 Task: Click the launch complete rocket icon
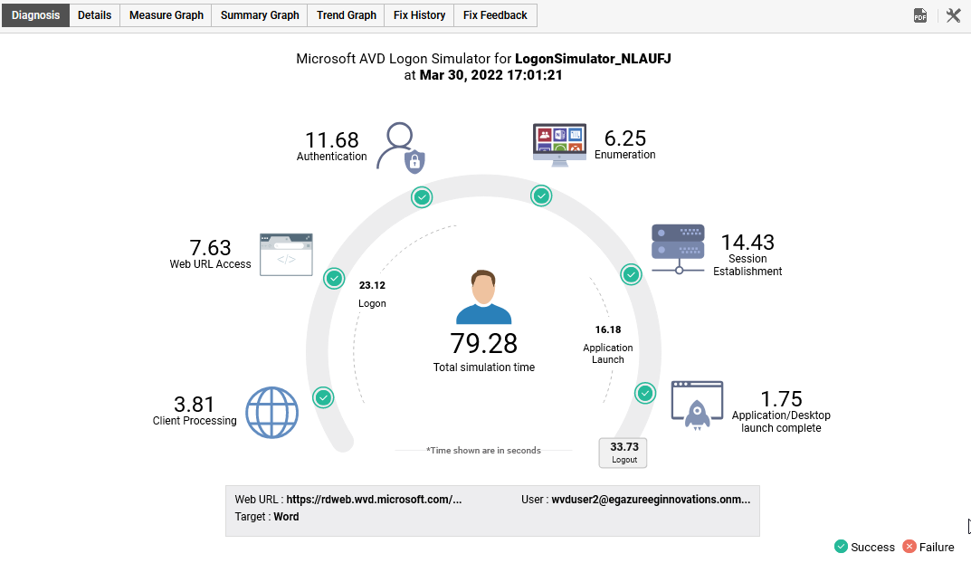point(698,406)
